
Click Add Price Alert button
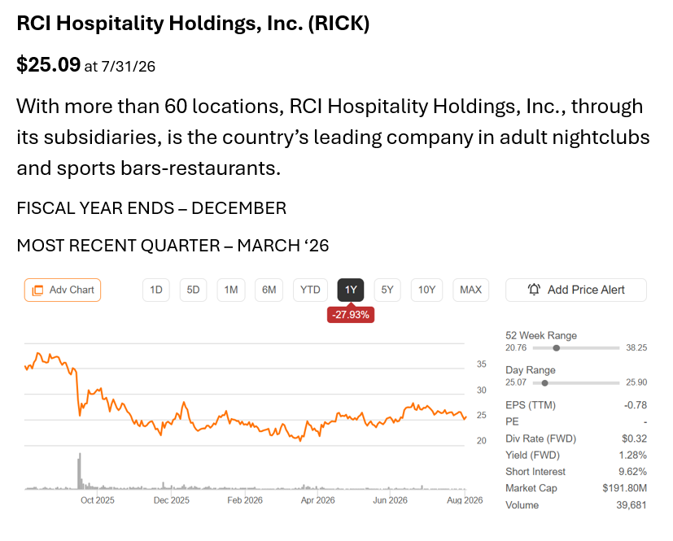click(x=576, y=290)
